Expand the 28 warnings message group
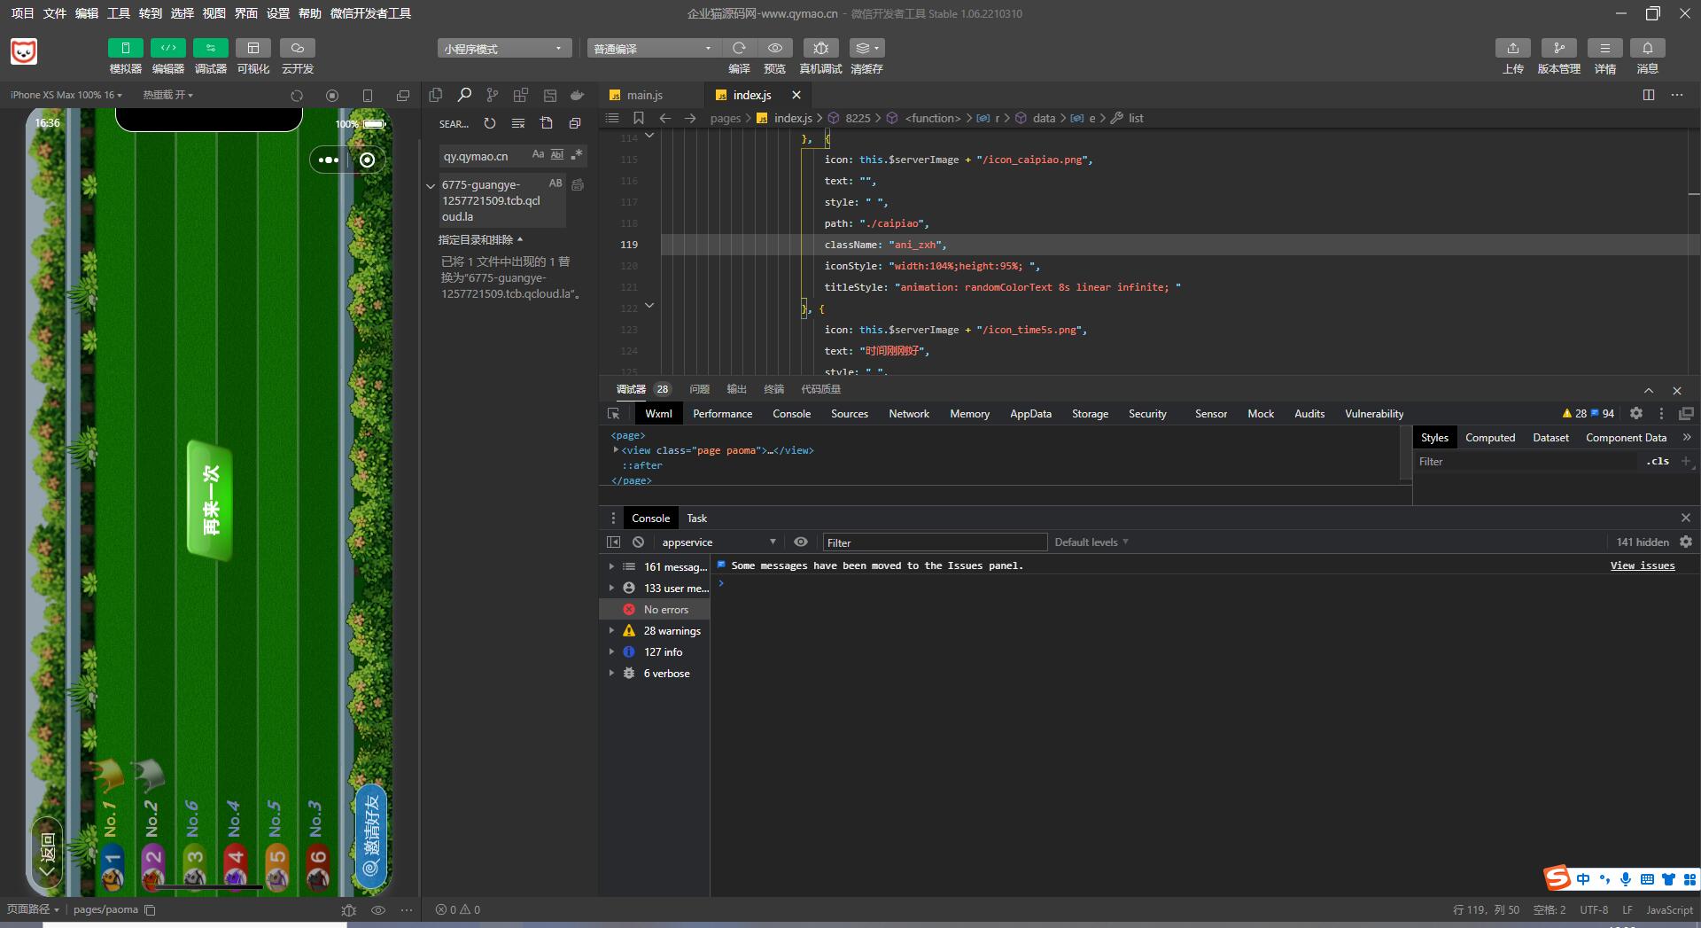The height and width of the screenshot is (928, 1701). pos(611,631)
